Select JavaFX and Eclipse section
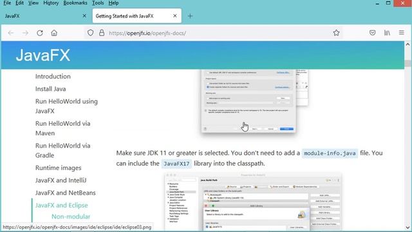 (62, 205)
